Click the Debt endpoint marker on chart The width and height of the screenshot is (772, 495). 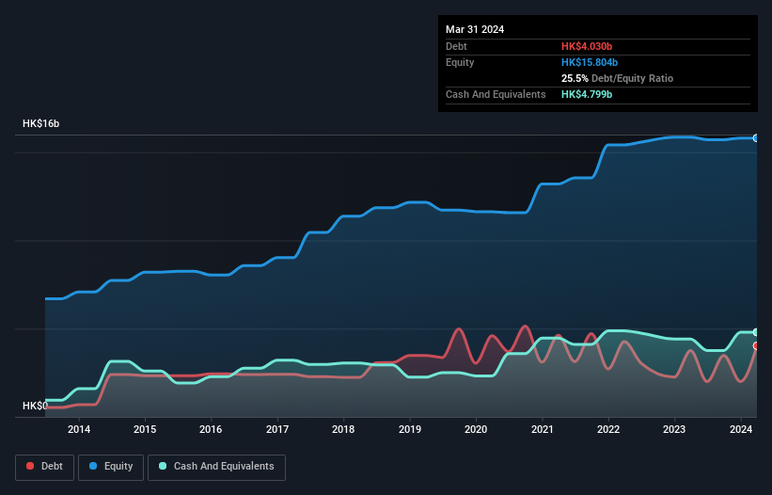(x=756, y=346)
